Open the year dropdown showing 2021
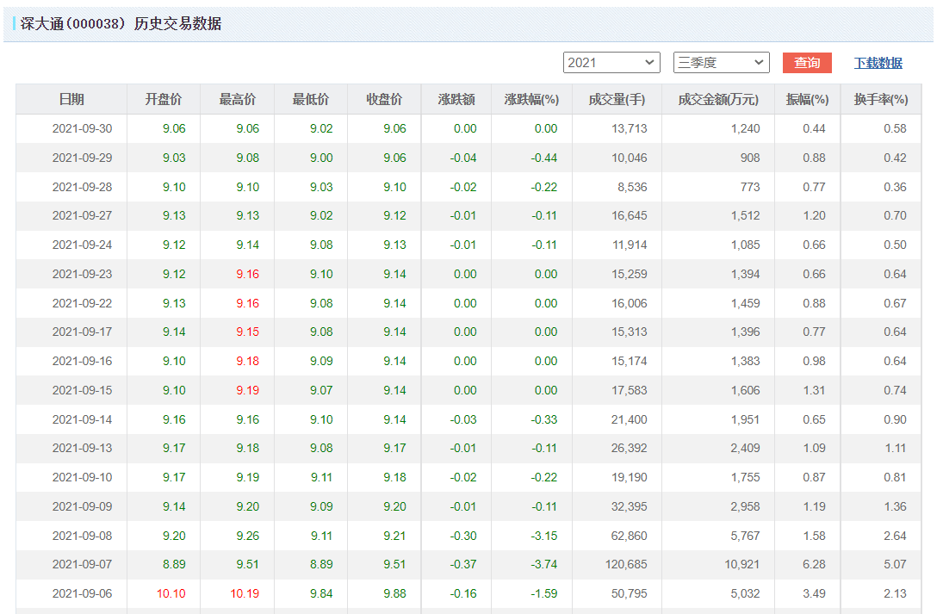943x614 pixels. coord(611,63)
